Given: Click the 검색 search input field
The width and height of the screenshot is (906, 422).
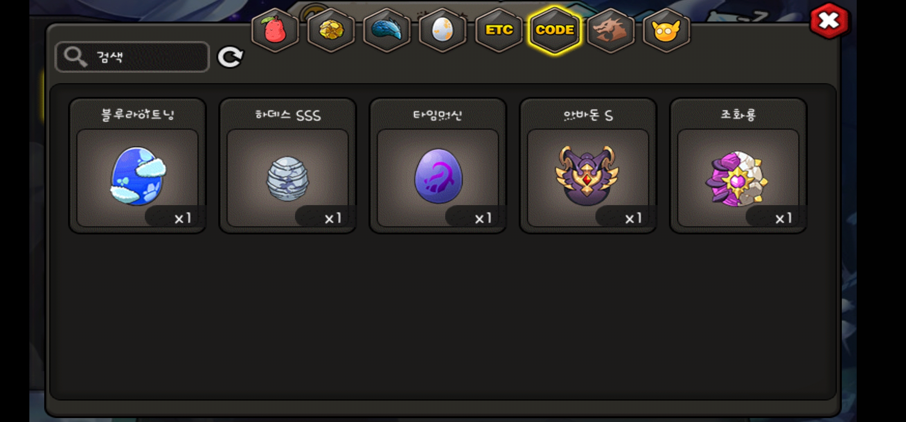Looking at the screenshot, I should 132,57.
